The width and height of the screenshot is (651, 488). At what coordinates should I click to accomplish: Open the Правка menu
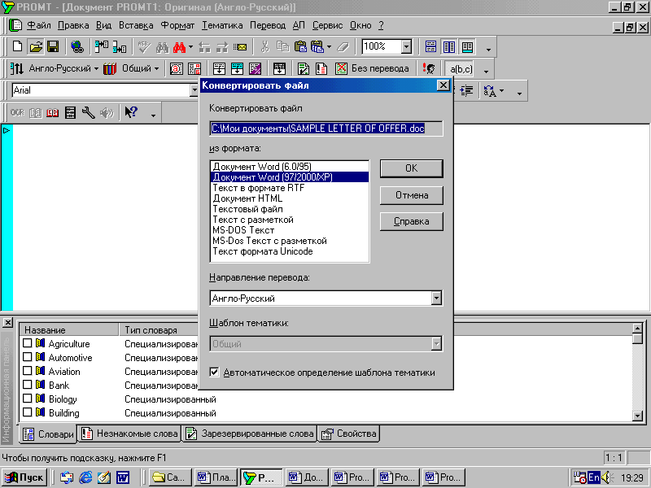click(73, 25)
